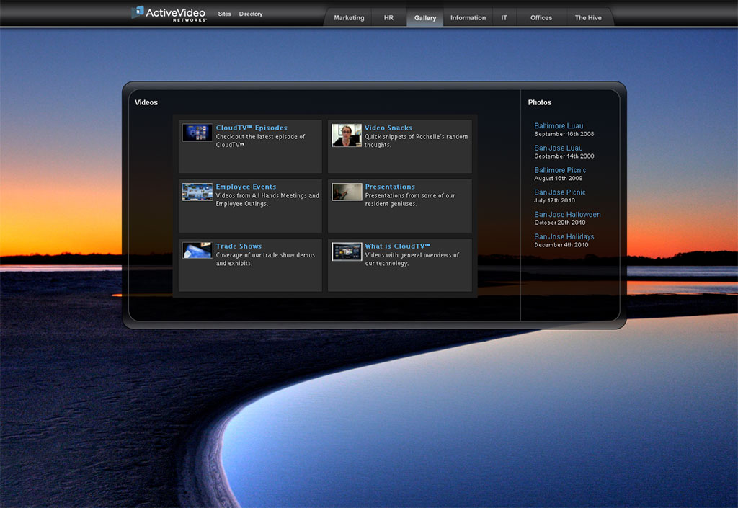This screenshot has width=738, height=508.
Task: Click the 'December 4th 2010' date text
Action: click(561, 244)
